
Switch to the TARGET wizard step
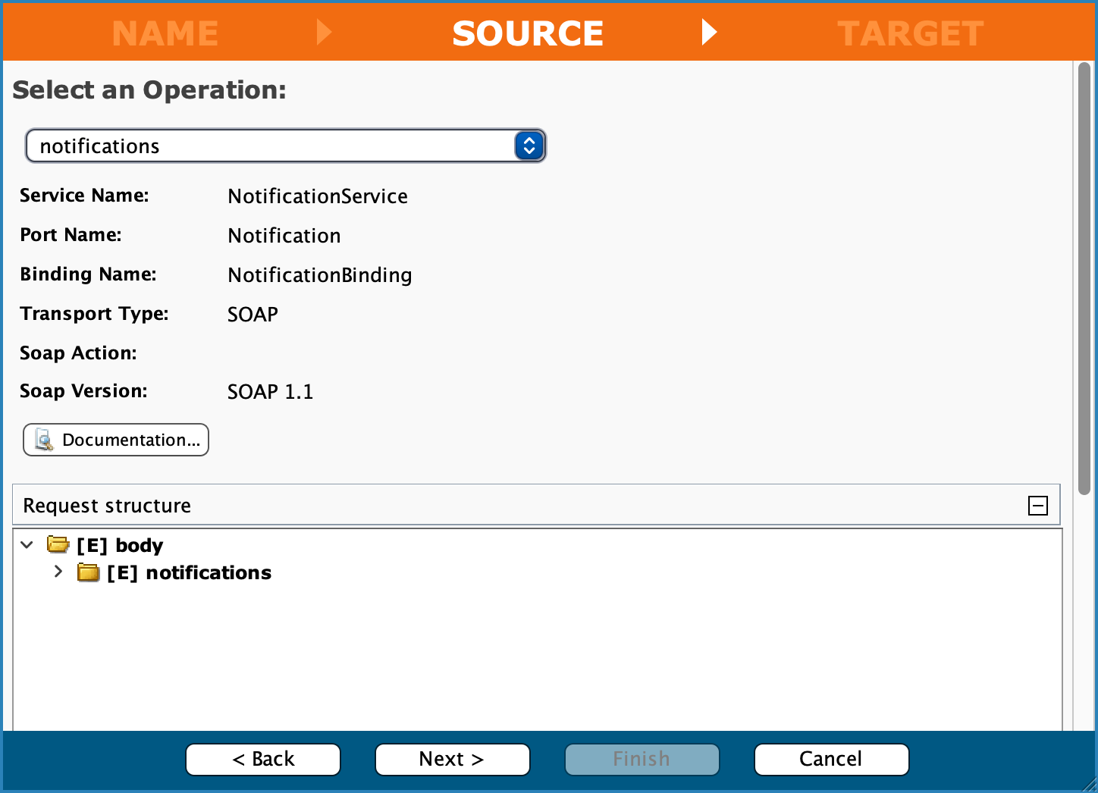point(910,33)
